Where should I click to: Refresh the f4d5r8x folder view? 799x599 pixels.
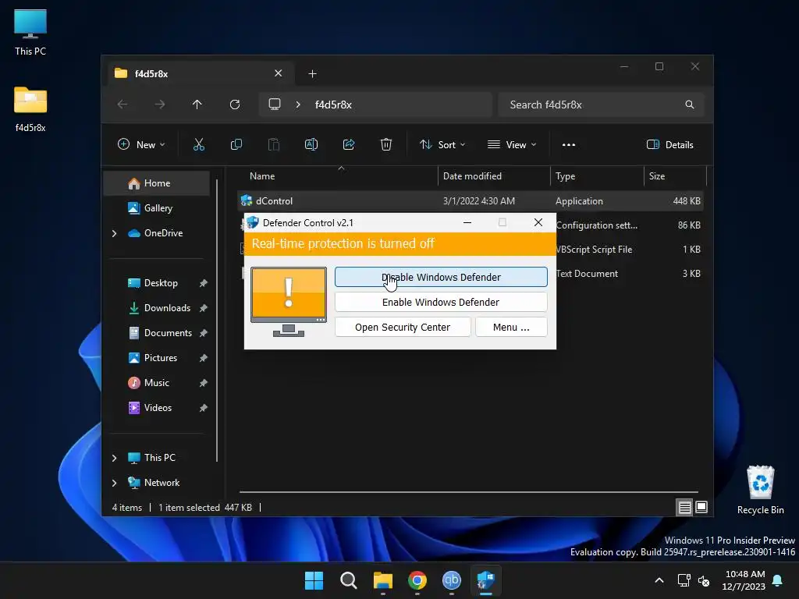pos(235,105)
